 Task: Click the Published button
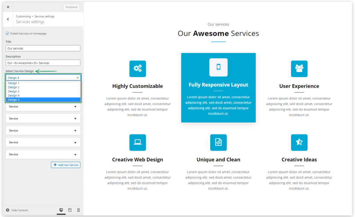pos(71,7)
